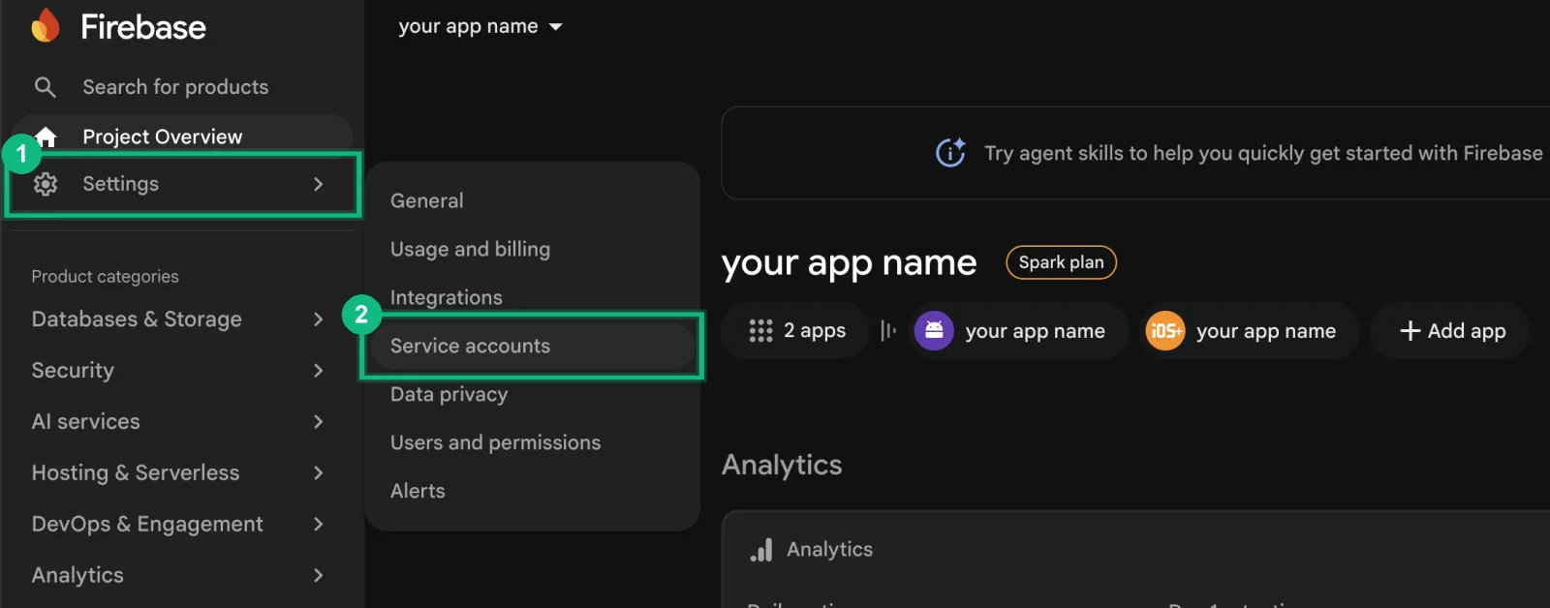Click the Spark plan badge
This screenshot has height=608, width=1550.
coord(1061,262)
